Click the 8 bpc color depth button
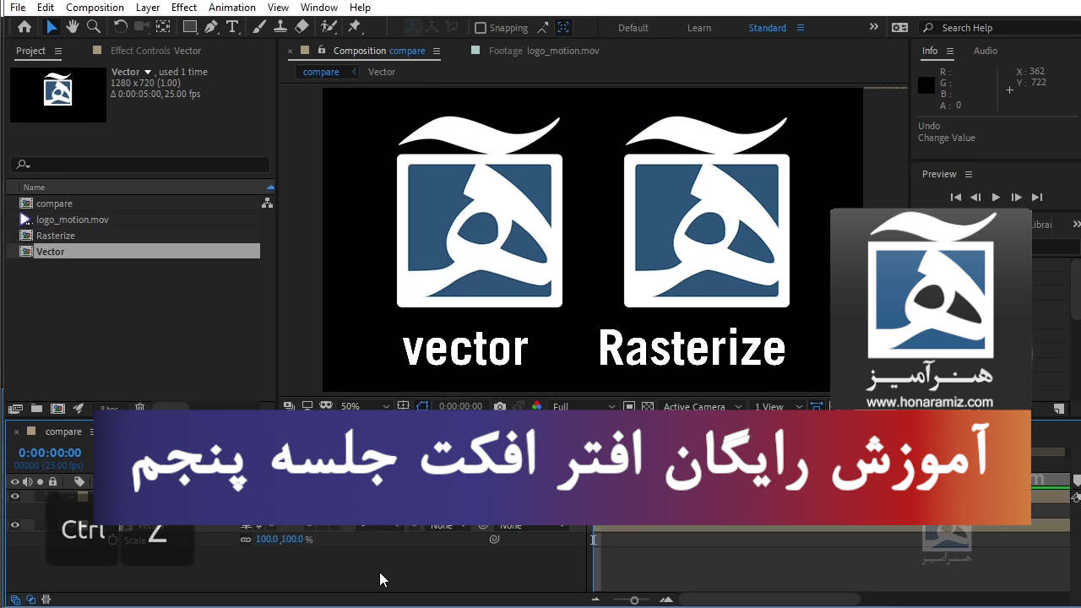The width and height of the screenshot is (1081, 608). (x=109, y=409)
